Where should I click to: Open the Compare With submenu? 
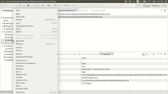click(36, 89)
